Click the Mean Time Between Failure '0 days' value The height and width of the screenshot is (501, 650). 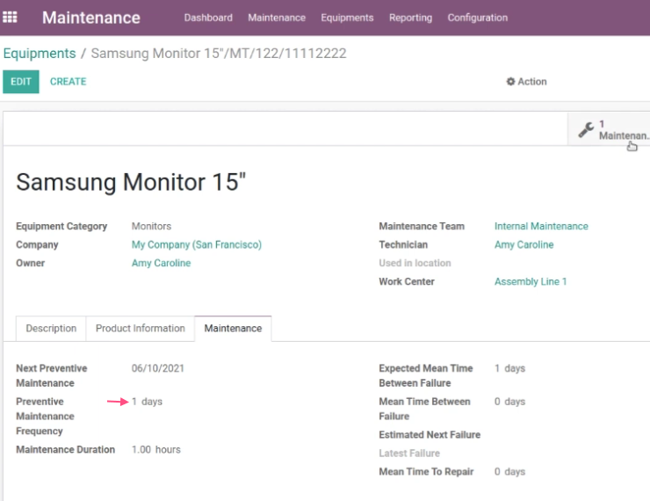point(509,402)
